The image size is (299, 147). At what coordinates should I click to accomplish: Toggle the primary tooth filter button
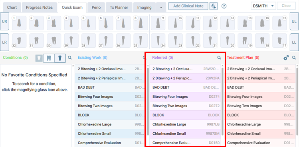39,58
